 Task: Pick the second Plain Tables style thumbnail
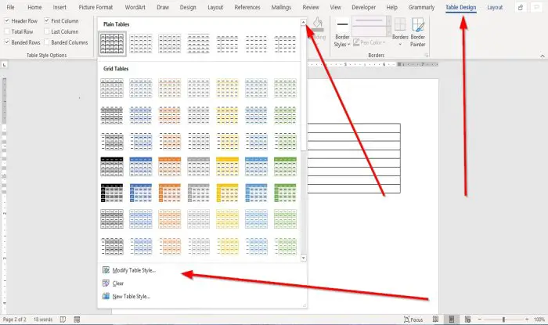(141, 44)
